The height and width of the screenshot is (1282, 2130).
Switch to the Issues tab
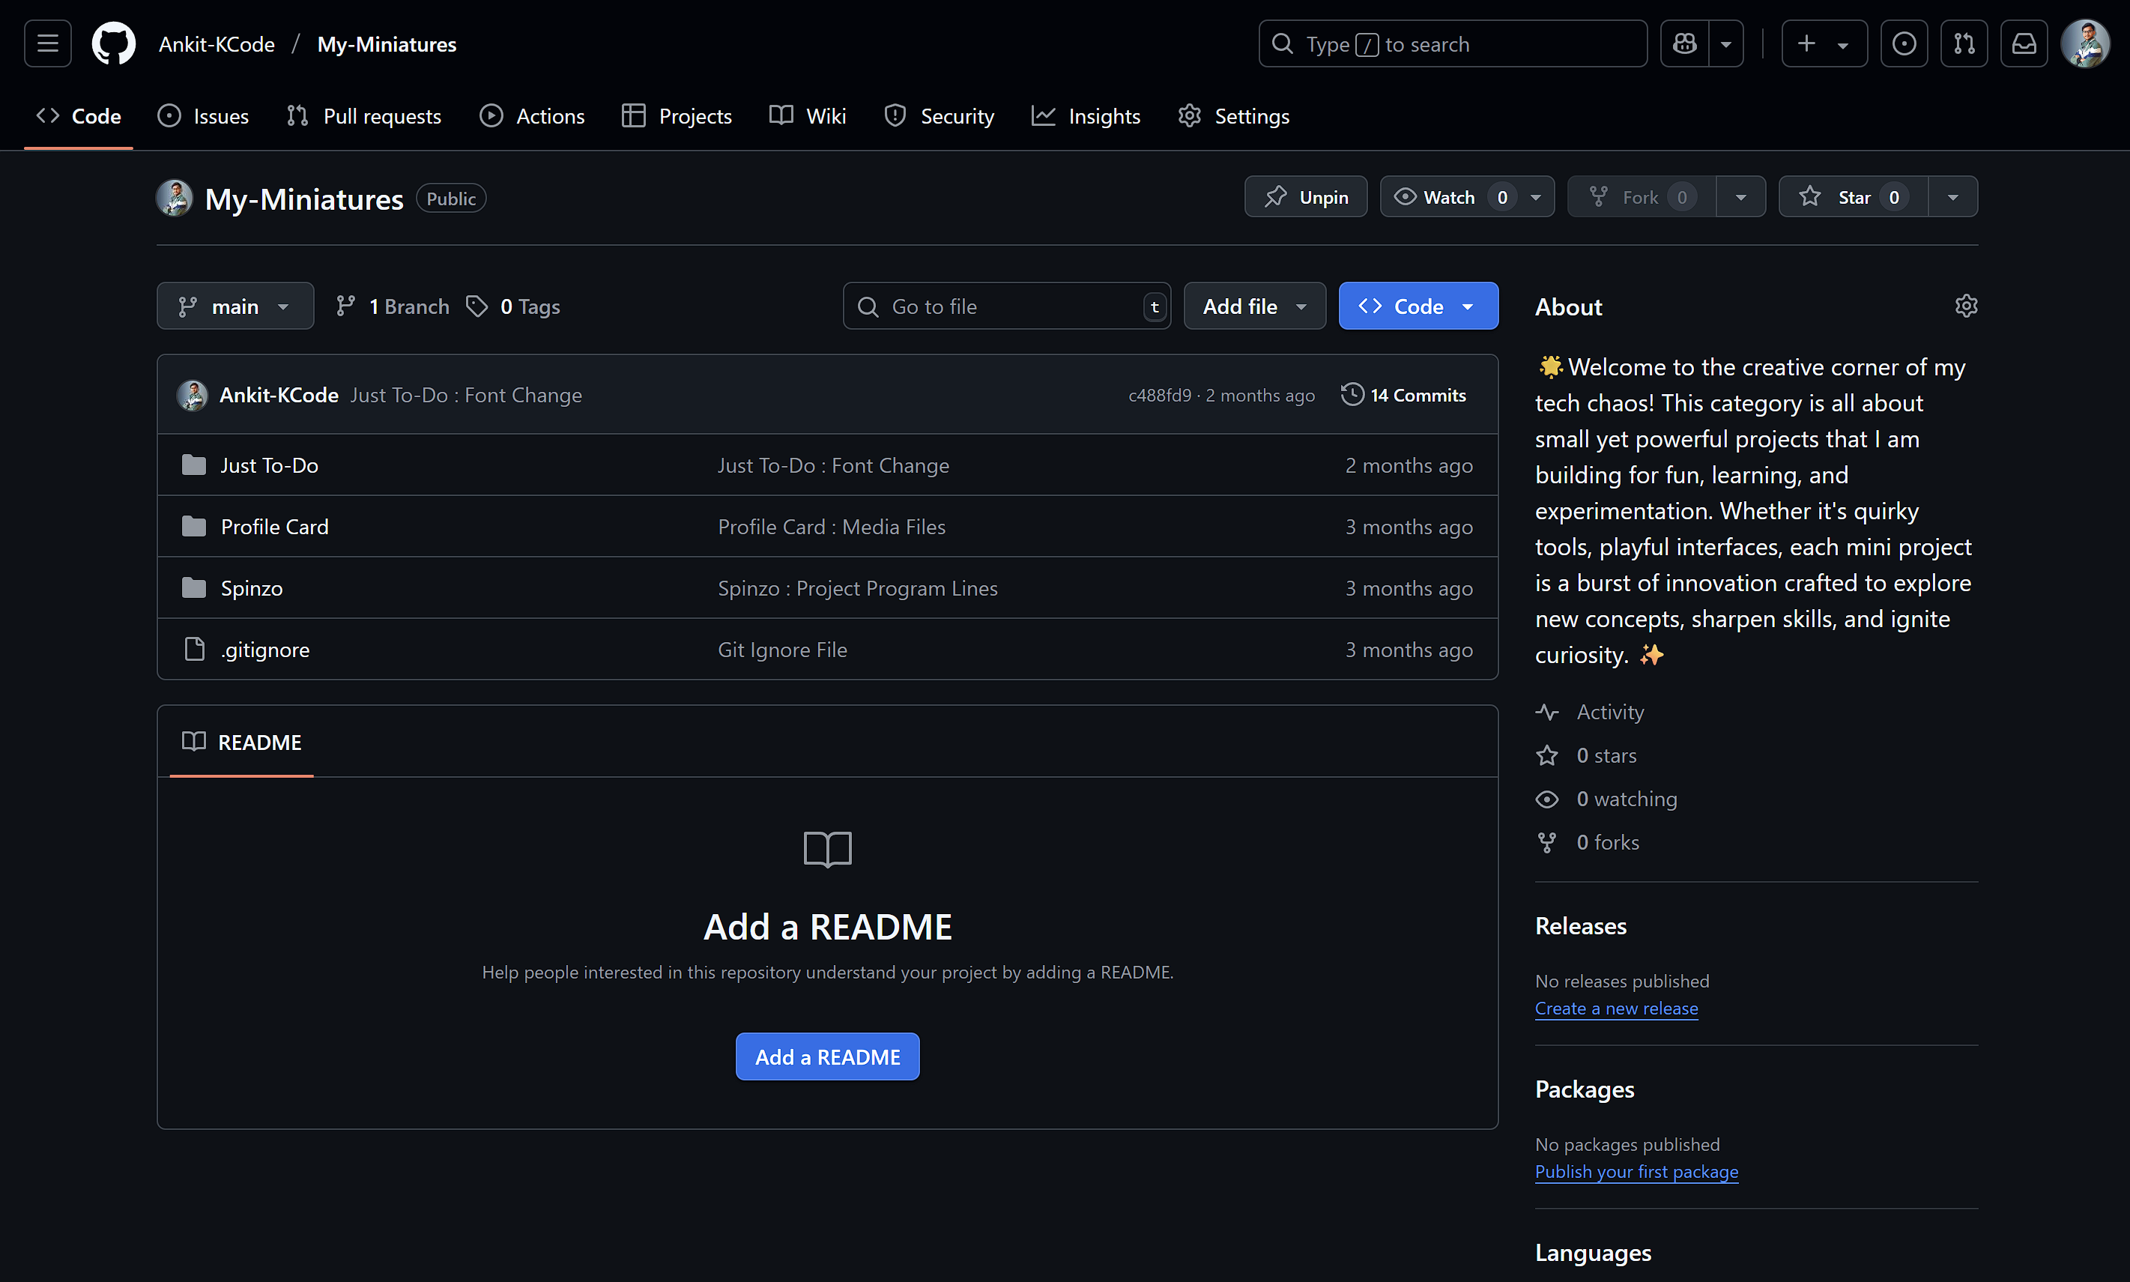click(203, 115)
